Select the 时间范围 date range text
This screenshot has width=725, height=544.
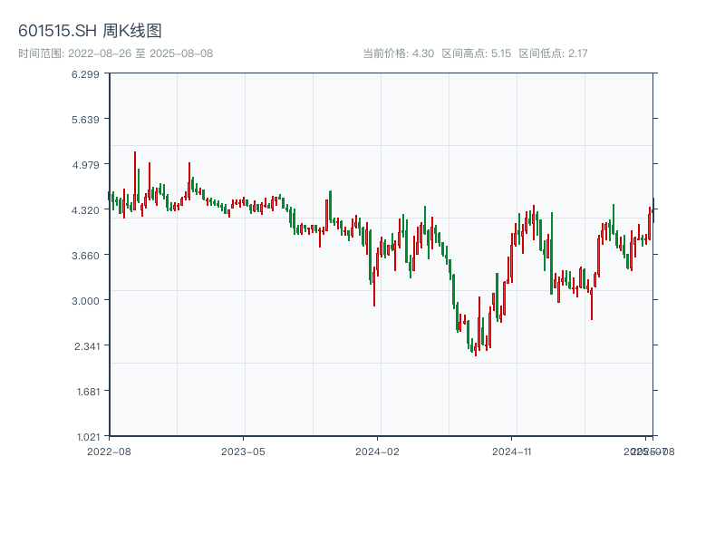pyautogui.click(x=115, y=53)
